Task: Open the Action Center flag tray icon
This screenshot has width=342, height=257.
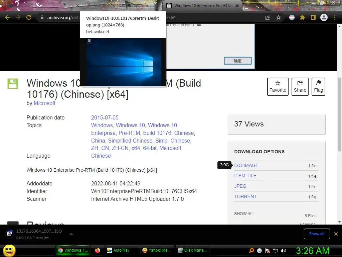Action: [268, 250]
